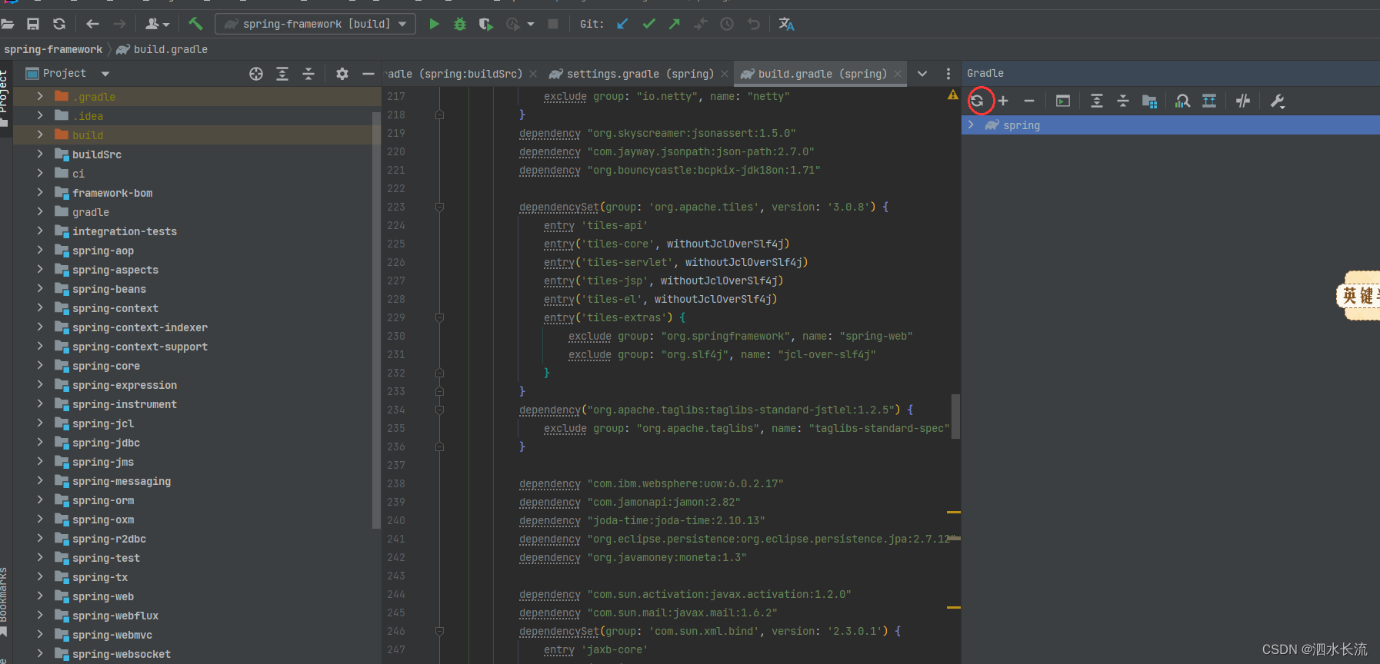
Task: Open editor tab options menu
Action: pyautogui.click(x=948, y=74)
